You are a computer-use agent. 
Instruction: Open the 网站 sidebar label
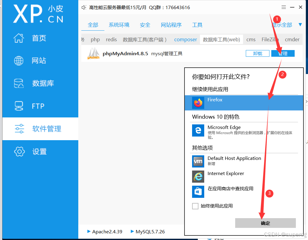[x=39, y=60]
